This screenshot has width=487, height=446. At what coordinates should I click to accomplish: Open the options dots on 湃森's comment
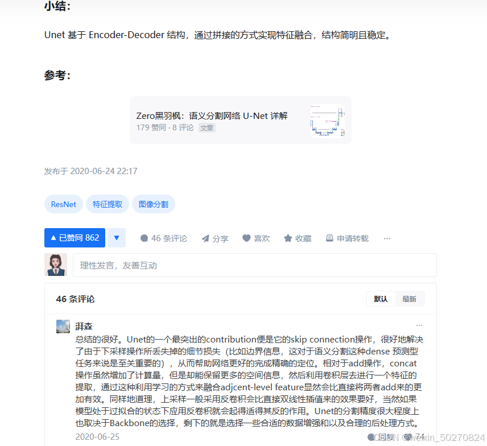[419, 325]
